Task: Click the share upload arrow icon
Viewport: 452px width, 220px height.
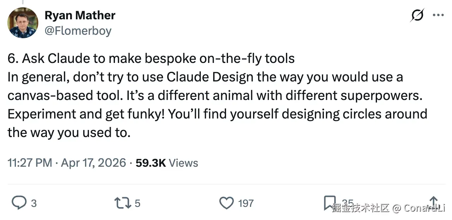Action: (434, 202)
